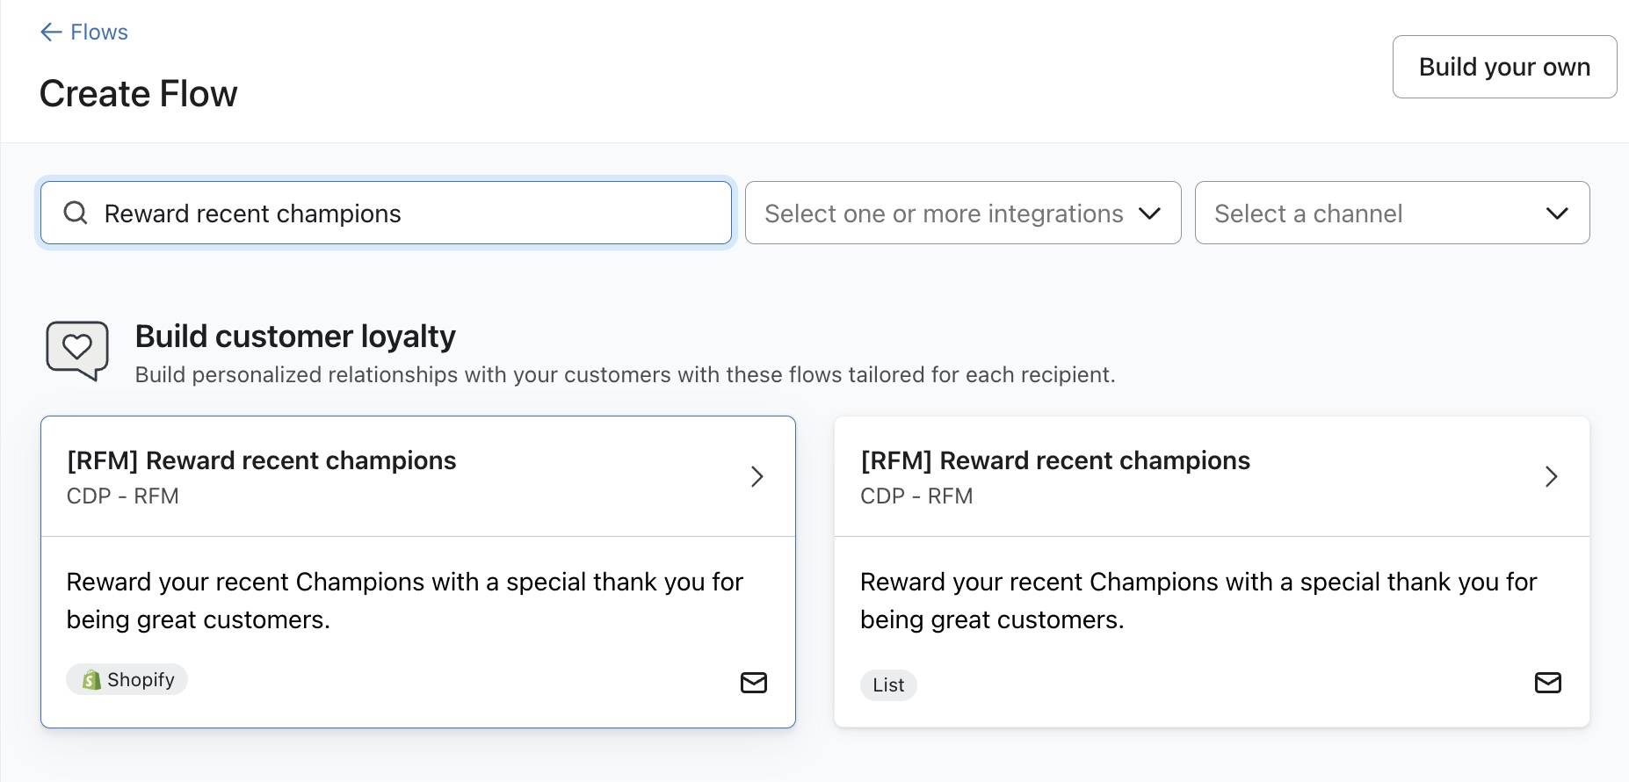Navigate back using the Flows link
Viewport: 1629px width, 782px height.
98,32
